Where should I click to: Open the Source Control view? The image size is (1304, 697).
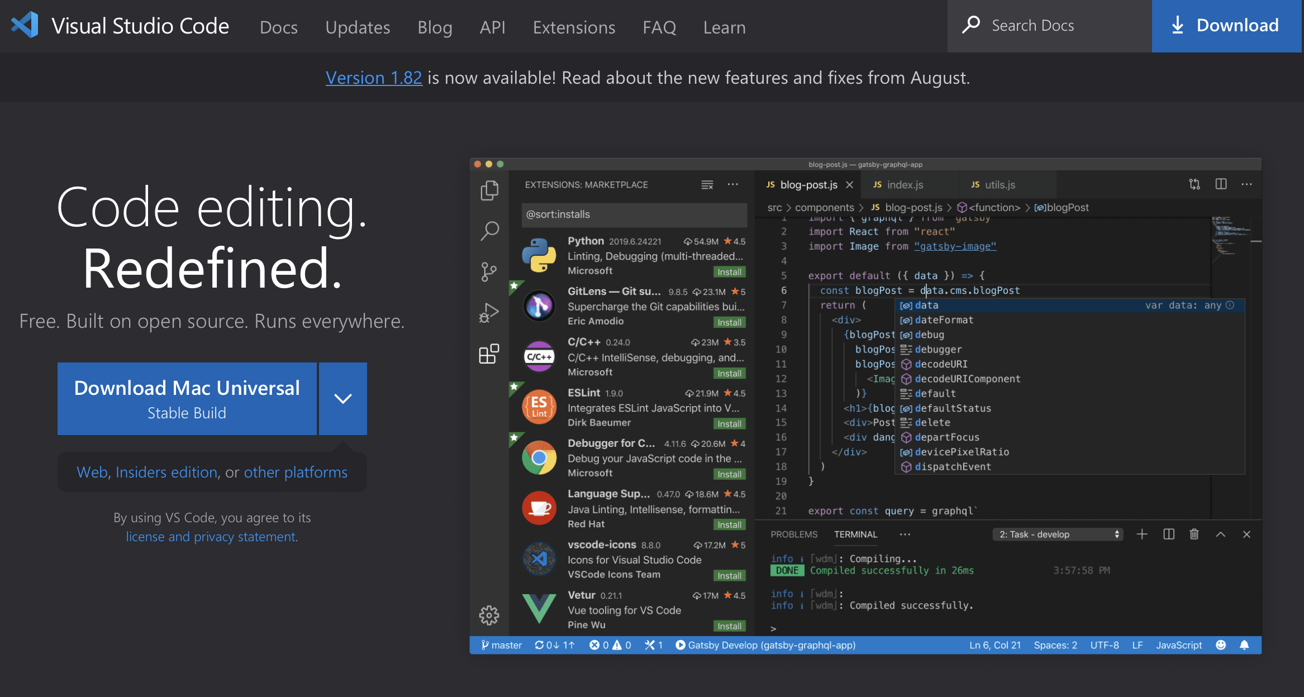490,271
